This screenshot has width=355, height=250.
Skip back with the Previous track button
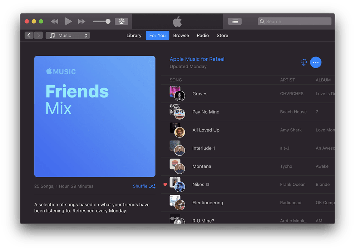(x=54, y=21)
